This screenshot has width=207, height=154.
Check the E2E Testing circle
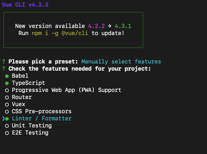click(7, 133)
